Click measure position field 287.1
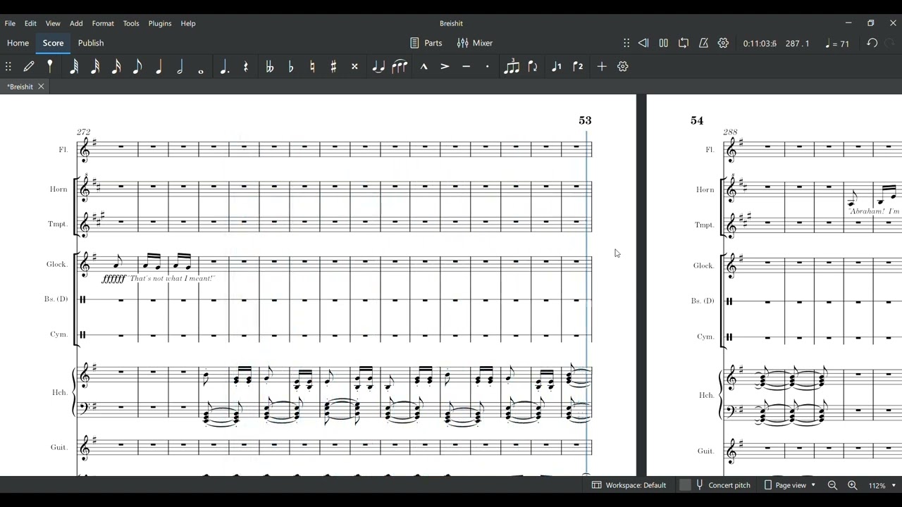The image size is (902, 507). [797, 44]
